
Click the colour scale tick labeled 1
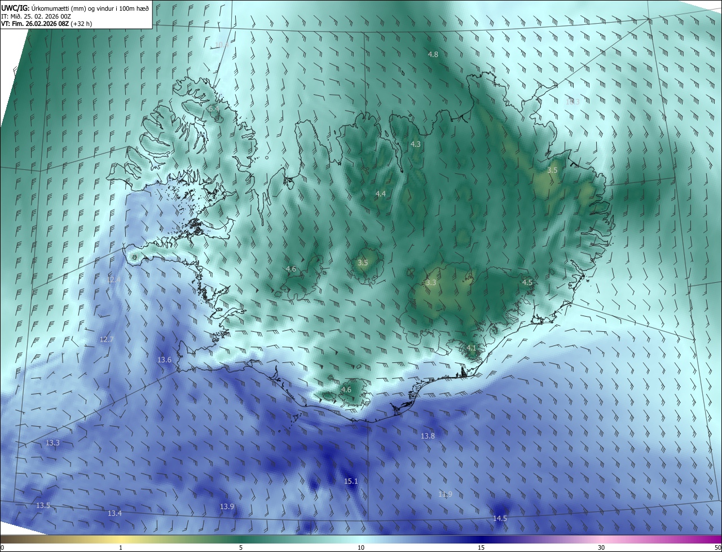tap(121, 547)
